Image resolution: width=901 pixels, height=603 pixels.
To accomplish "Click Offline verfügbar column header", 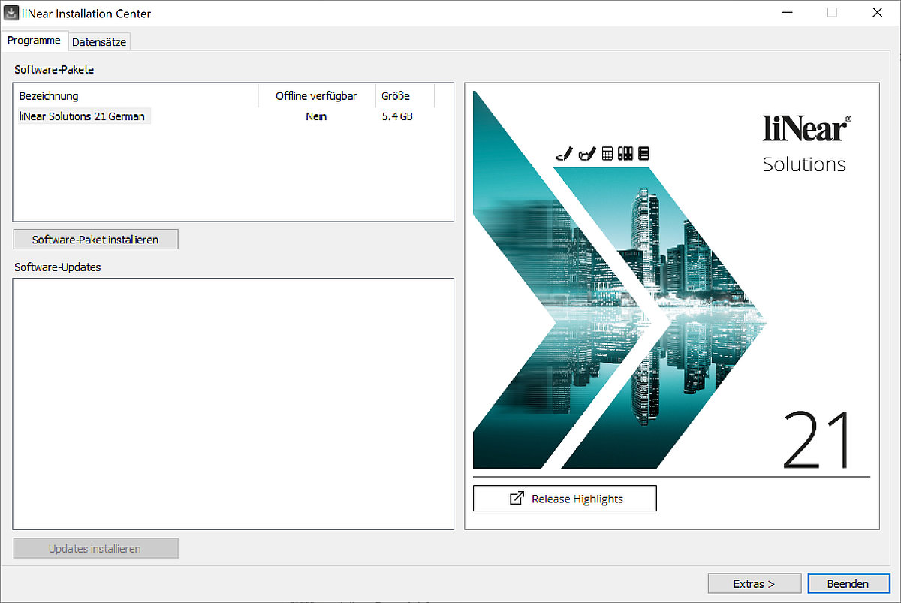I will point(316,96).
